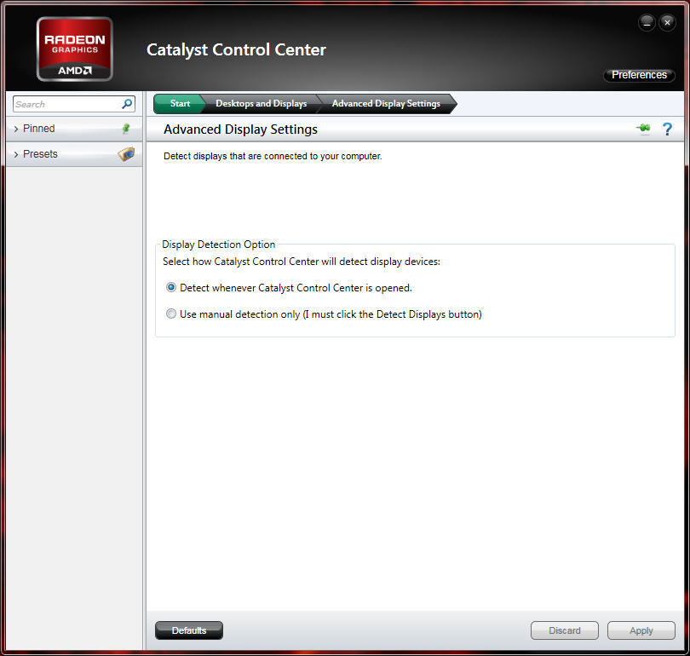Open help with the question mark icon
Image resolution: width=690 pixels, height=656 pixels.
[x=667, y=129]
